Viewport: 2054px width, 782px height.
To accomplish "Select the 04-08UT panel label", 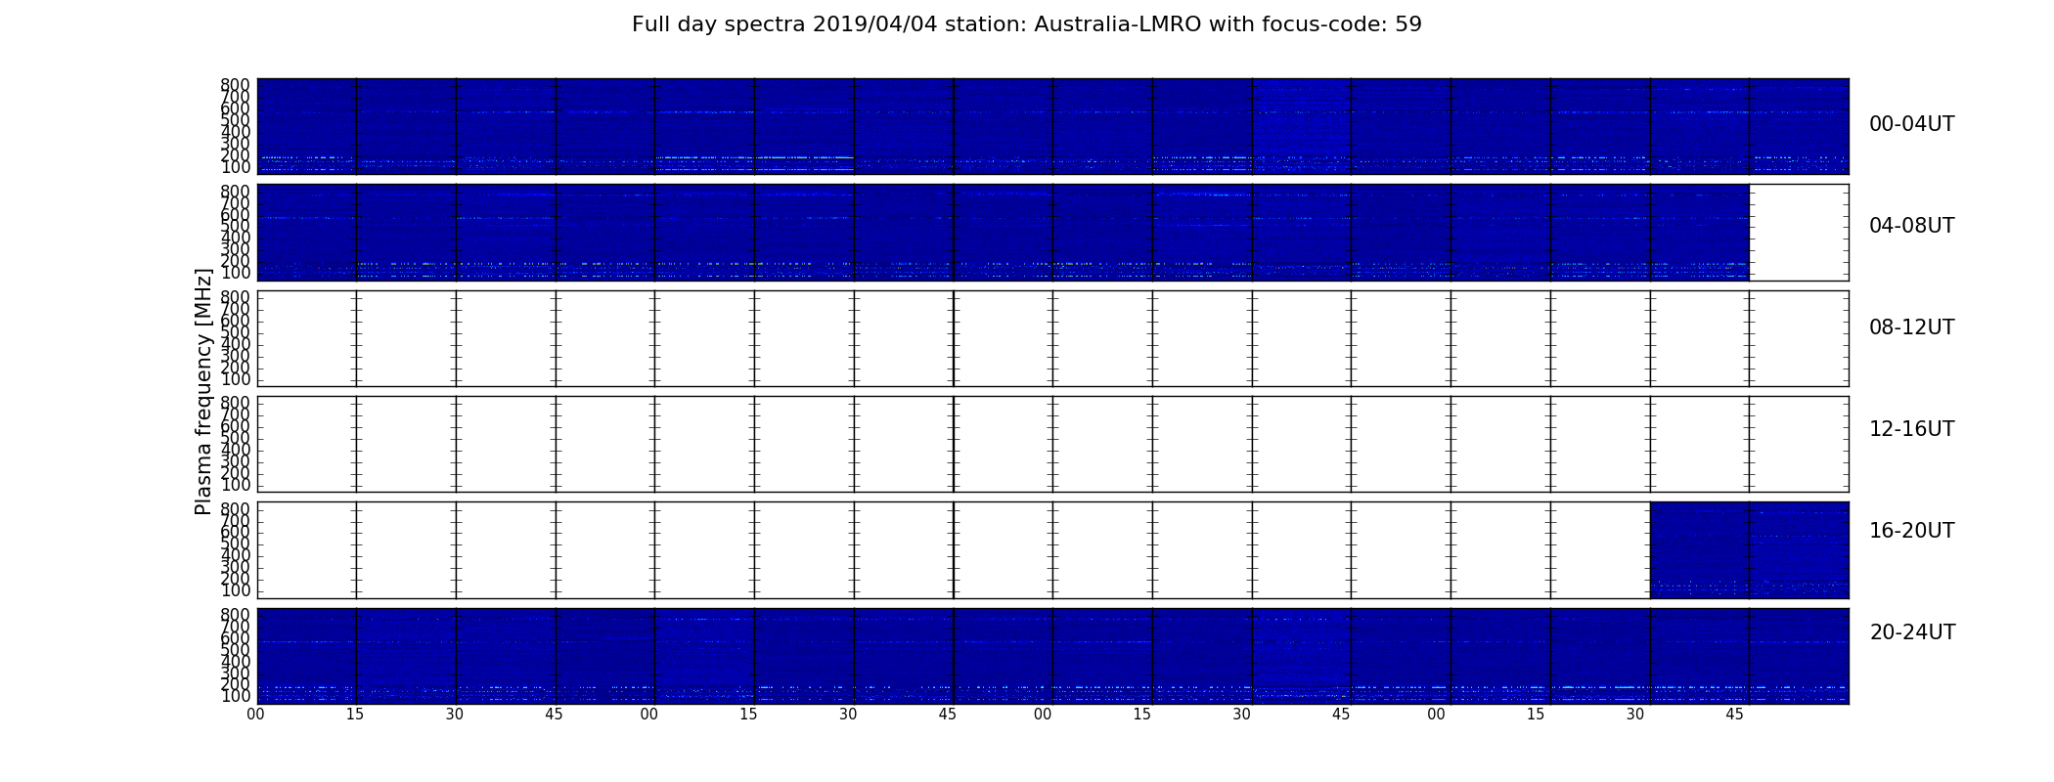I will (x=1911, y=226).
